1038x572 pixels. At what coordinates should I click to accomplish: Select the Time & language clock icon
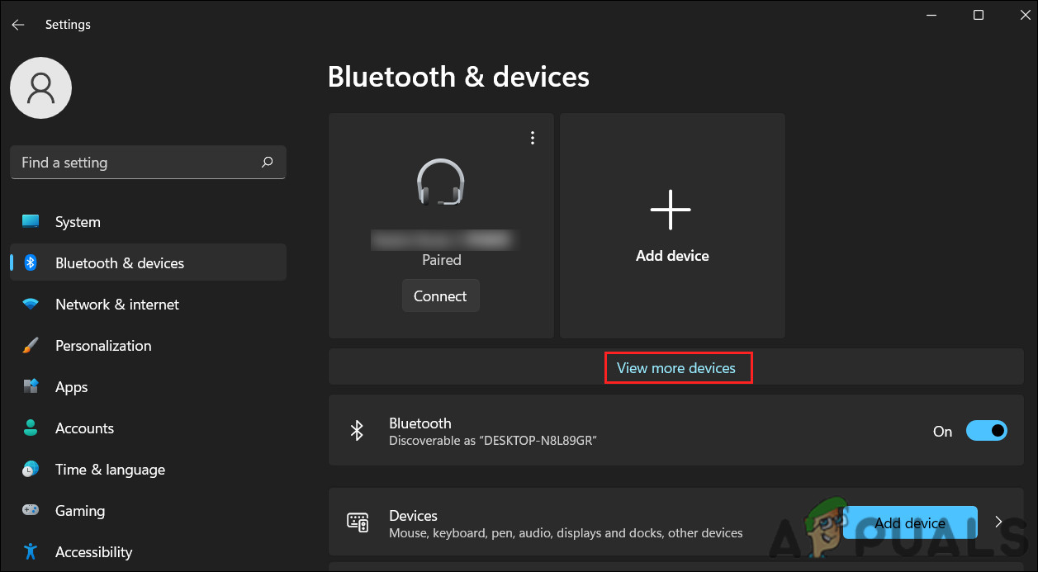31,469
